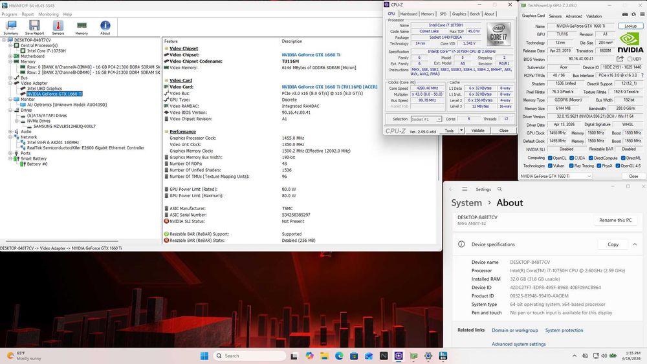Click the Save Report floppy icon in HWiNFO
This screenshot has width=647, height=364.
click(x=34, y=28)
